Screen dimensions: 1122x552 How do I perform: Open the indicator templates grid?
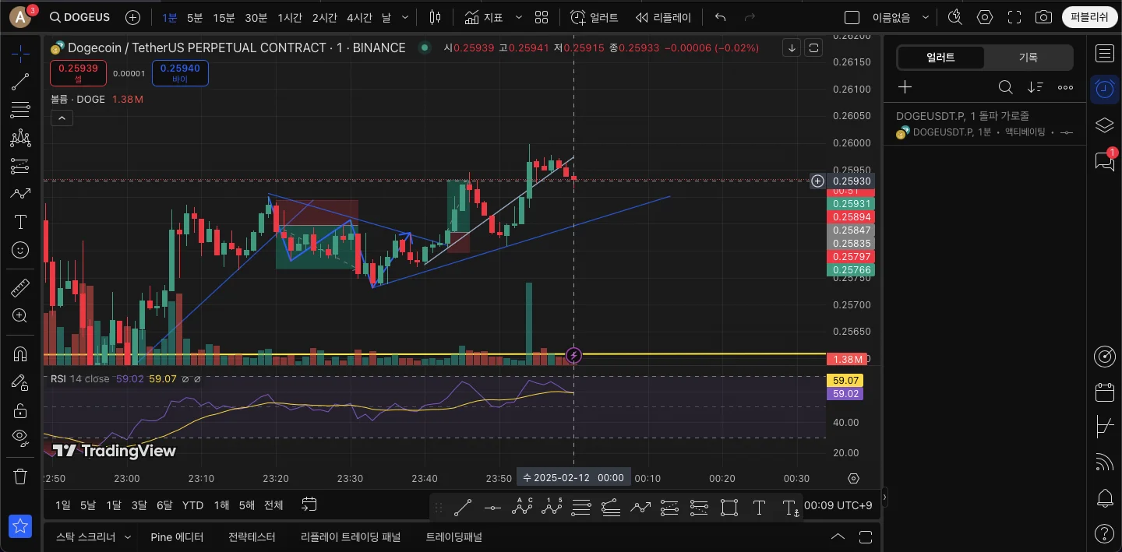coord(542,17)
